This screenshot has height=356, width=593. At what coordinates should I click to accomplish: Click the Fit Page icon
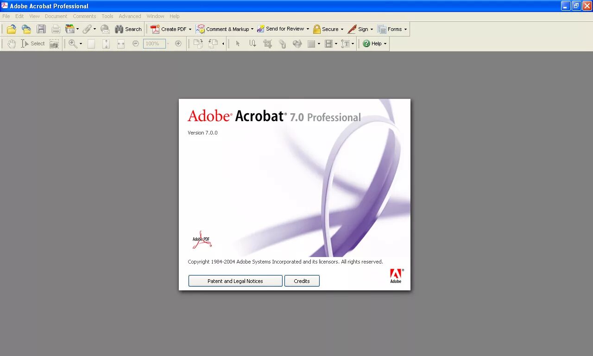[106, 43]
